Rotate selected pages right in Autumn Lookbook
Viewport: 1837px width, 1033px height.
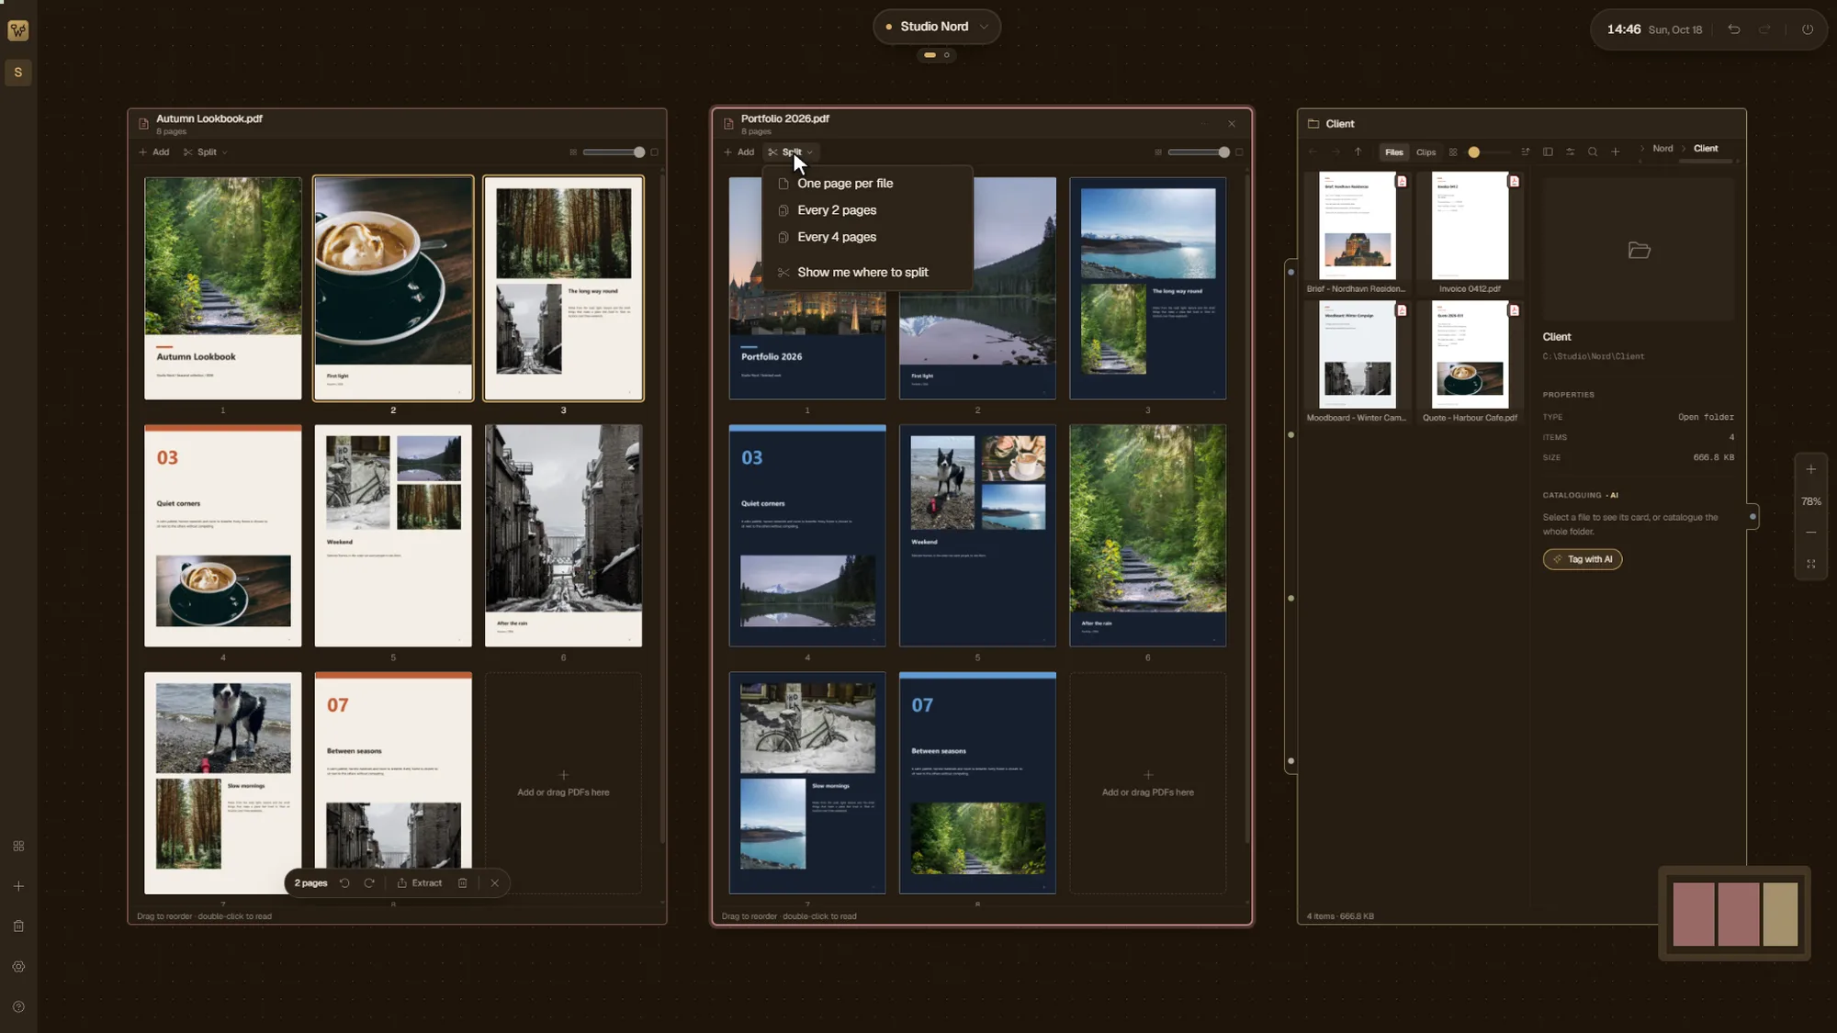point(369,883)
